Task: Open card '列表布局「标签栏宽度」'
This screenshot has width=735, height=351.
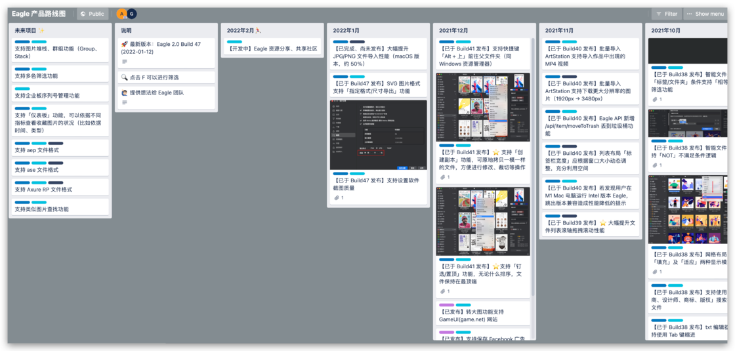Action: click(x=591, y=158)
